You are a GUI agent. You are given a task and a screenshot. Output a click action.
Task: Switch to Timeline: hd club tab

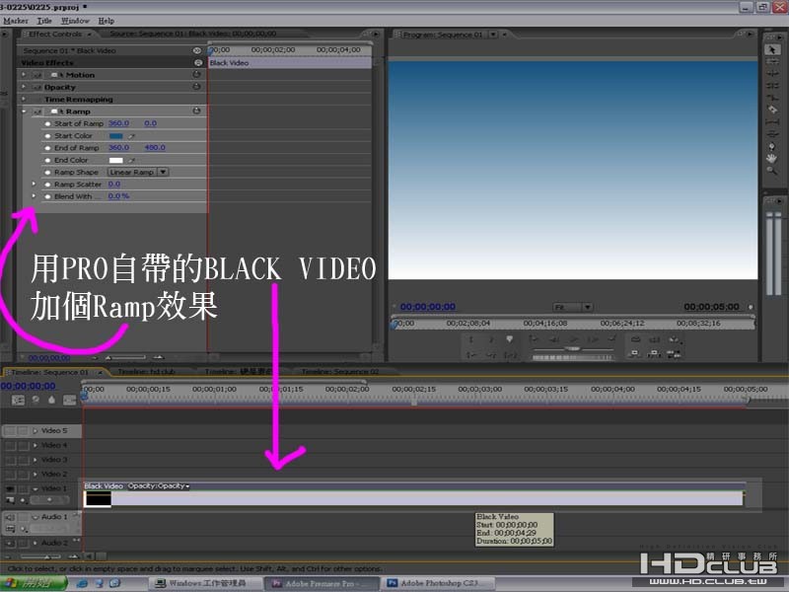[146, 372]
